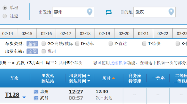
Task: Click the 12:27 departure time
Action: 76,92
